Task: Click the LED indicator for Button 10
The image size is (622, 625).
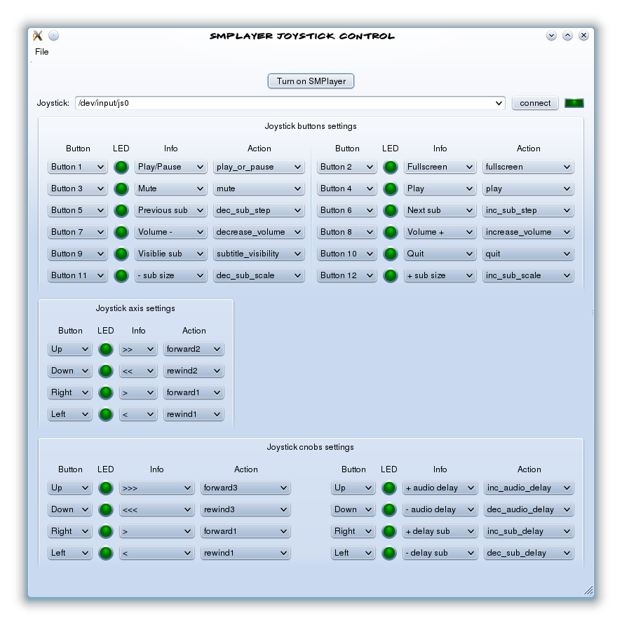Action: pos(390,254)
